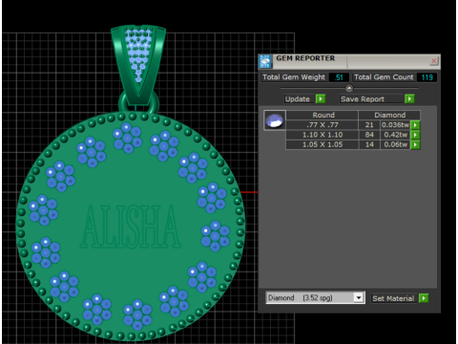Click the gem count cell showing 14
458x344 pixels.
tap(369, 144)
